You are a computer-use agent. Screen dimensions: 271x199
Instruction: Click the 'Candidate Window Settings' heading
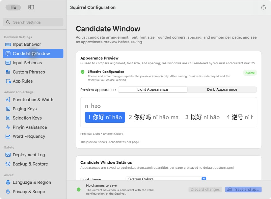coord(106,162)
